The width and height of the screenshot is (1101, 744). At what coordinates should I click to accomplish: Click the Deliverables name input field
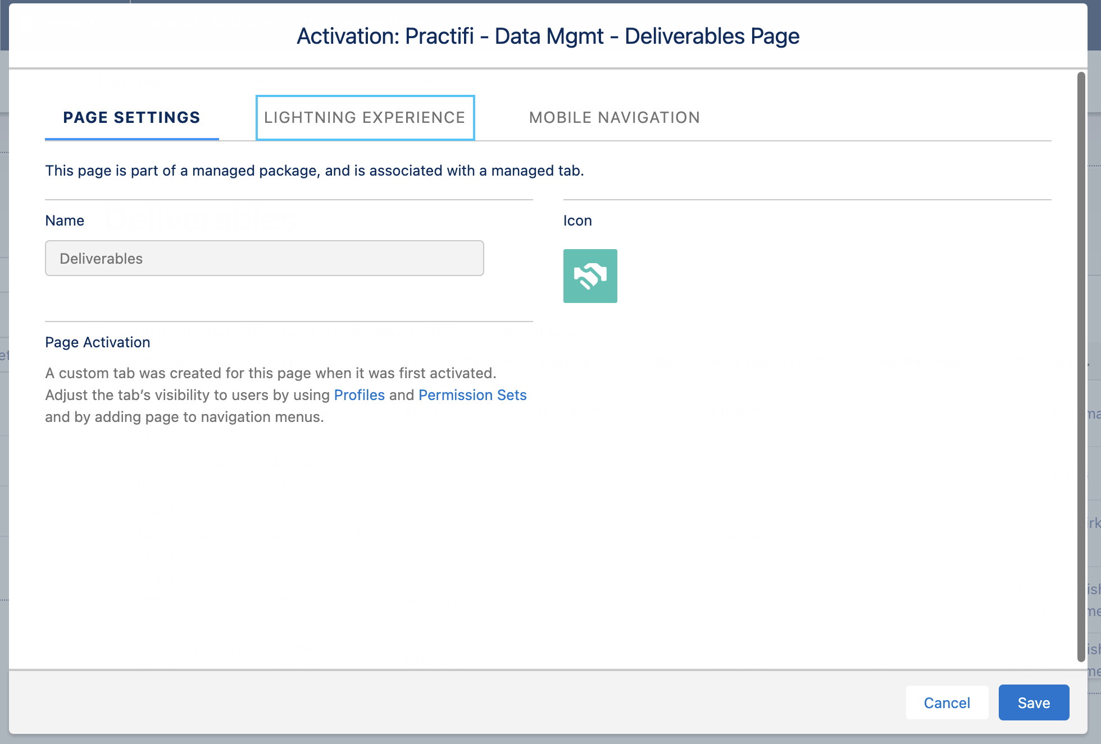tap(265, 258)
